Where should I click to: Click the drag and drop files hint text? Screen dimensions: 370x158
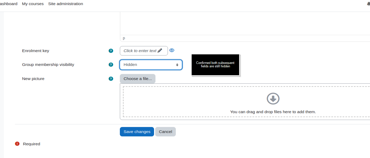tap(273, 112)
